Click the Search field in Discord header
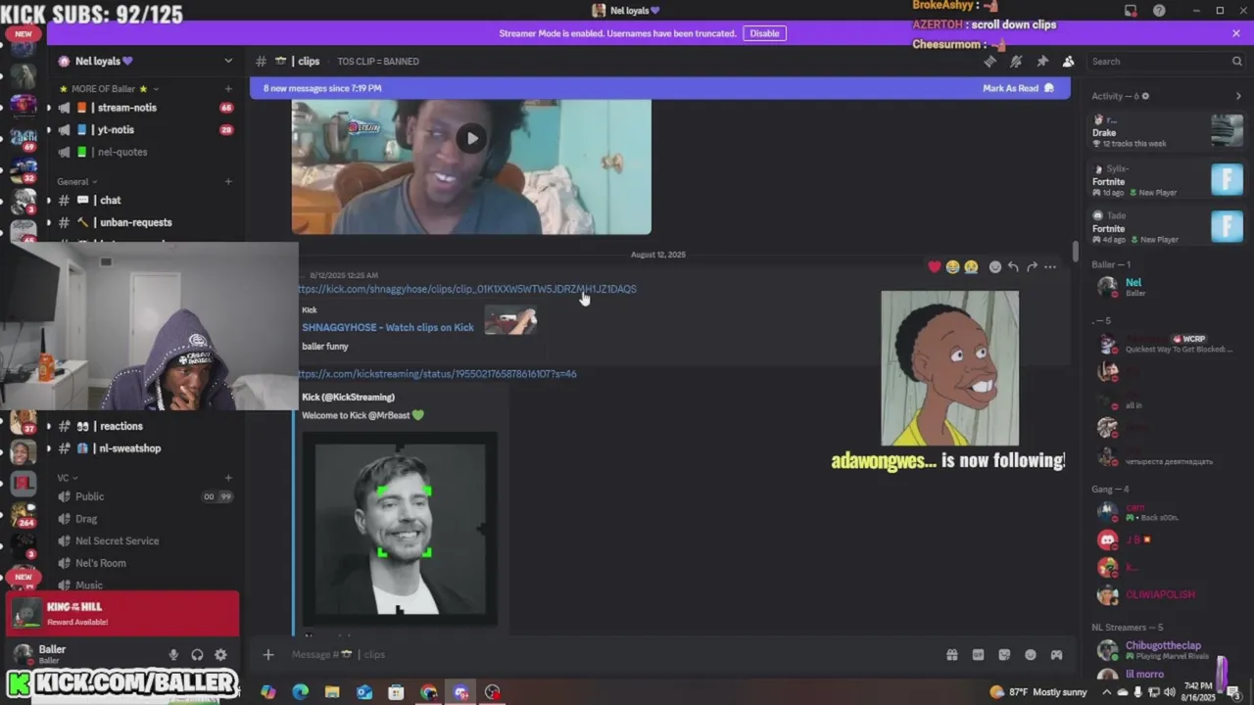 point(1166,61)
